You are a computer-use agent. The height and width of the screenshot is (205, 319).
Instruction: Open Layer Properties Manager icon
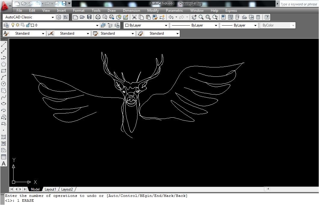tap(6, 25)
